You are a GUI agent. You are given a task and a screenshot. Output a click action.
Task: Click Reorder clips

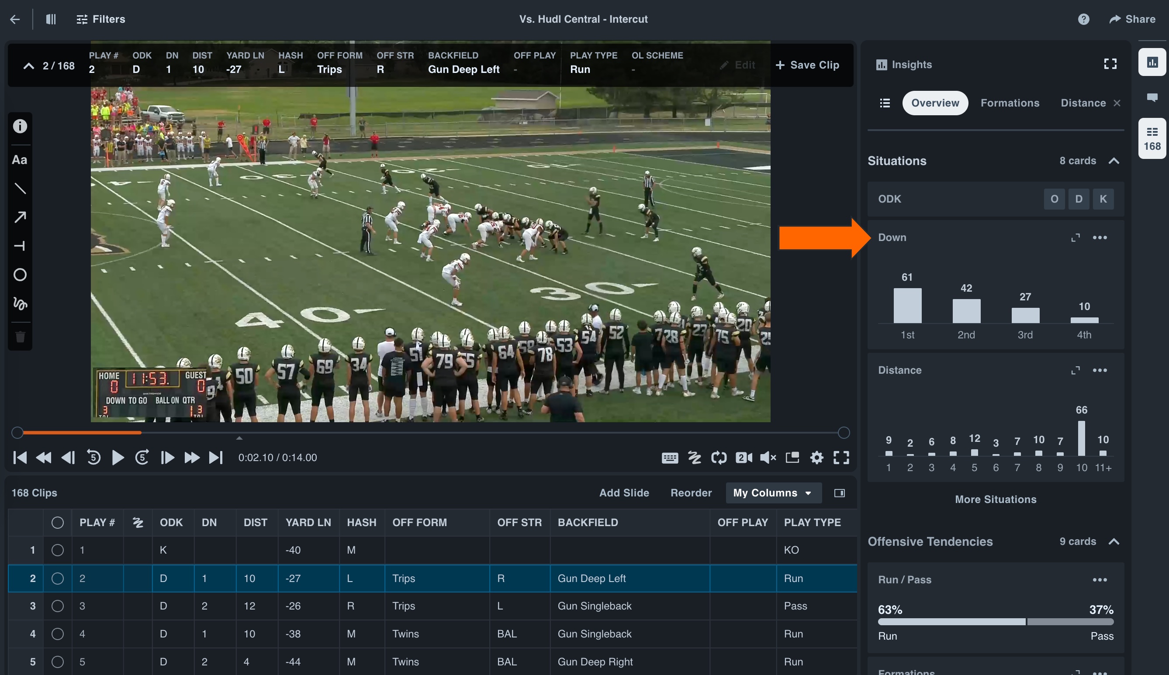click(691, 493)
